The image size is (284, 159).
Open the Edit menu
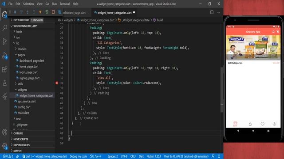pyautogui.click(x=18, y=4)
